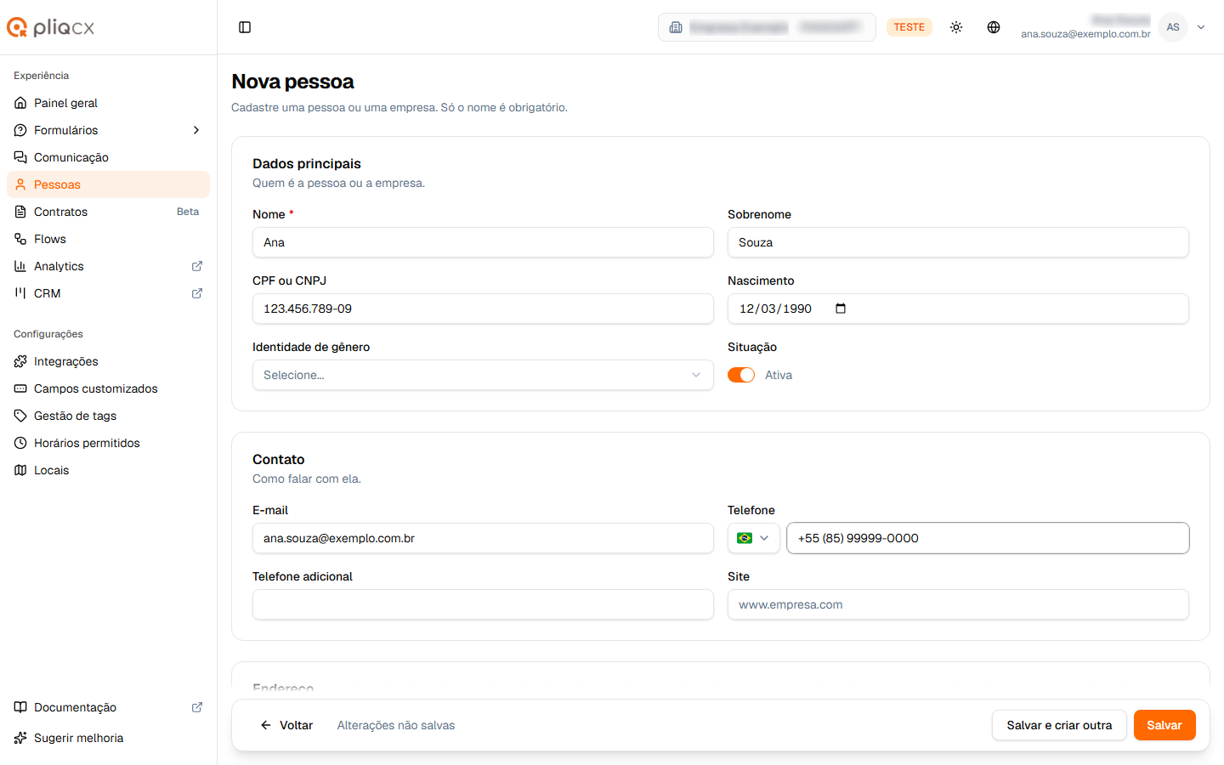The width and height of the screenshot is (1224, 765).
Task: Open CRM external link icon
Action: coord(197,293)
